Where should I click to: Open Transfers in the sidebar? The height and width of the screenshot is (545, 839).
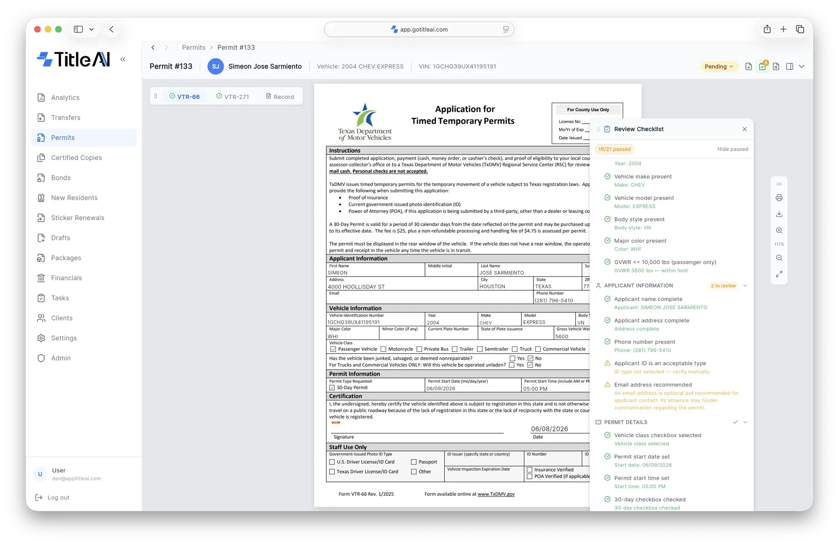(84, 118)
